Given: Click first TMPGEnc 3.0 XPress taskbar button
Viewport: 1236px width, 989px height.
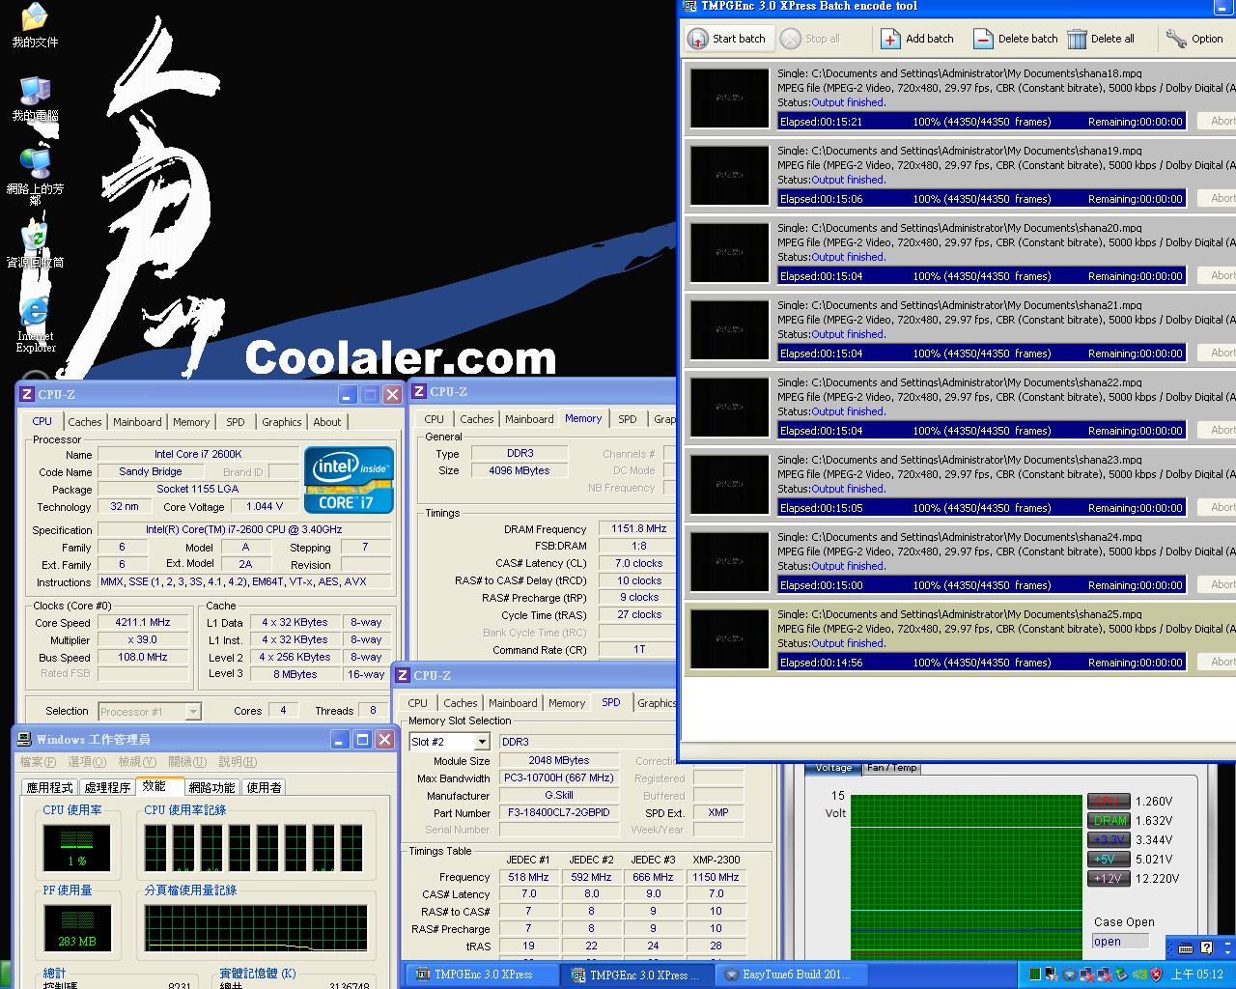Looking at the screenshot, I should [482, 975].
